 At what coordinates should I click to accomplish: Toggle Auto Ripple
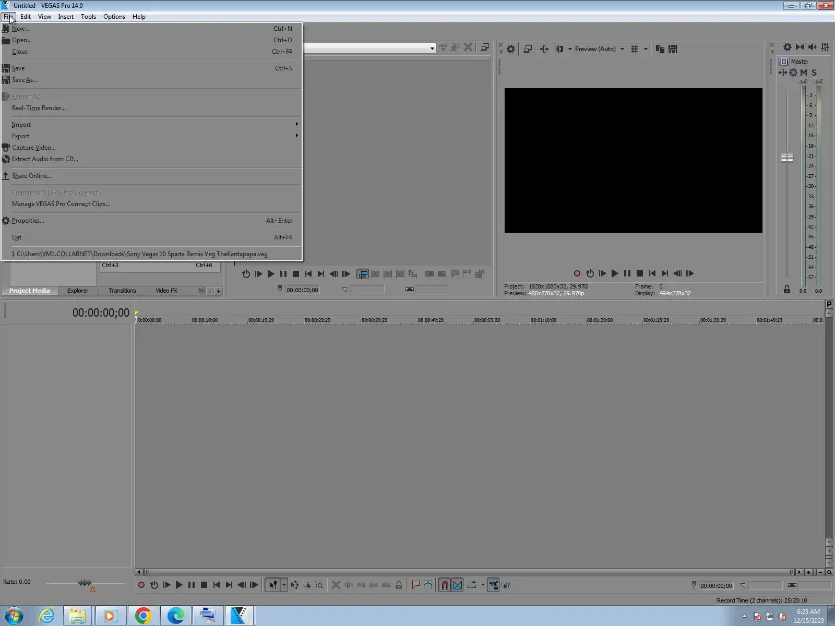472,585
